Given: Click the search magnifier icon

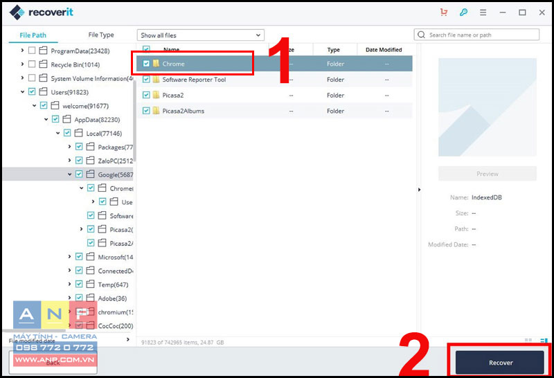Looking at the screenshot, I should 421,35.
